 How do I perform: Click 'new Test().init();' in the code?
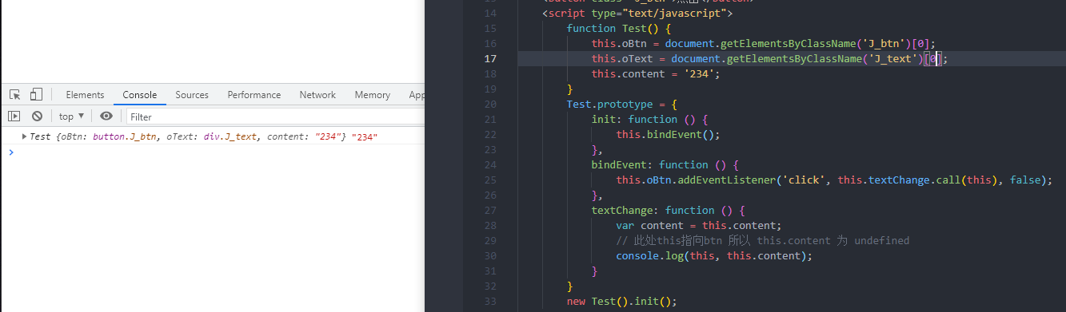[x=622, y=301]
